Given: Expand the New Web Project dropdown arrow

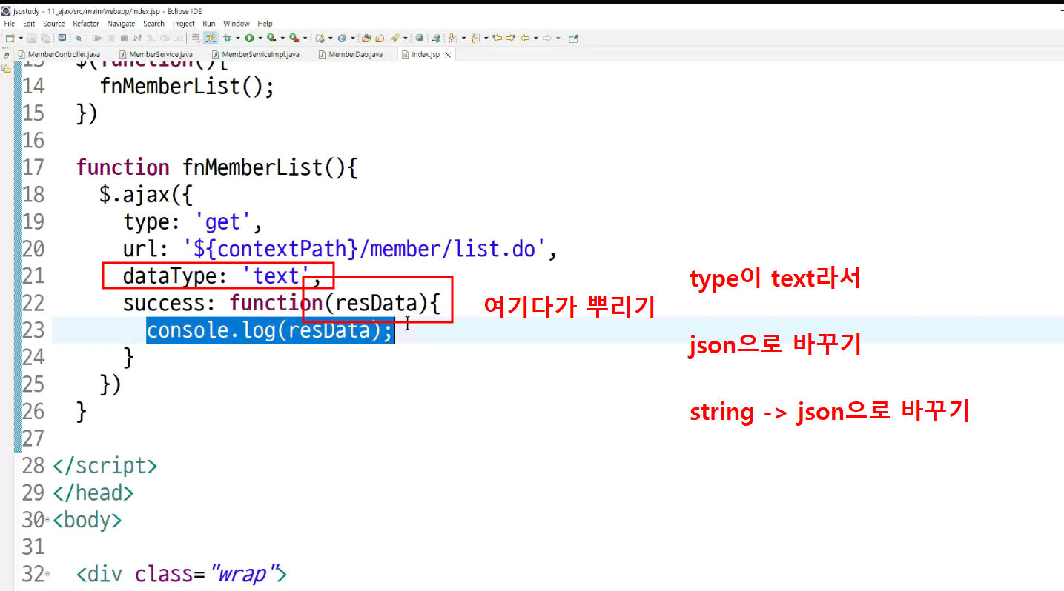Looking at the screenshot, I should (x=330, y=39).
